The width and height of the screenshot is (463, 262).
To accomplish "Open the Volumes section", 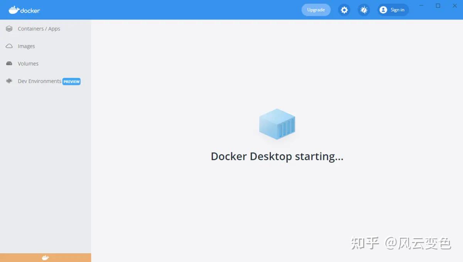I will [28, 63].
